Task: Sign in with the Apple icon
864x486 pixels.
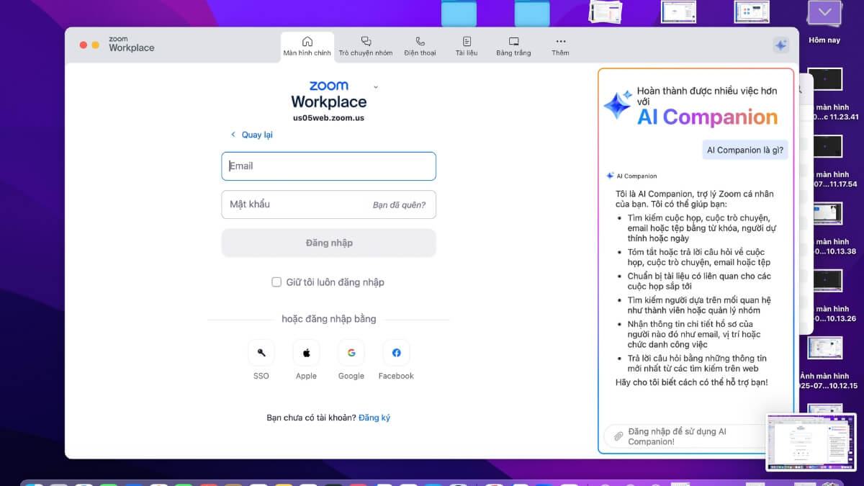Action: click(x=306, y=353)
